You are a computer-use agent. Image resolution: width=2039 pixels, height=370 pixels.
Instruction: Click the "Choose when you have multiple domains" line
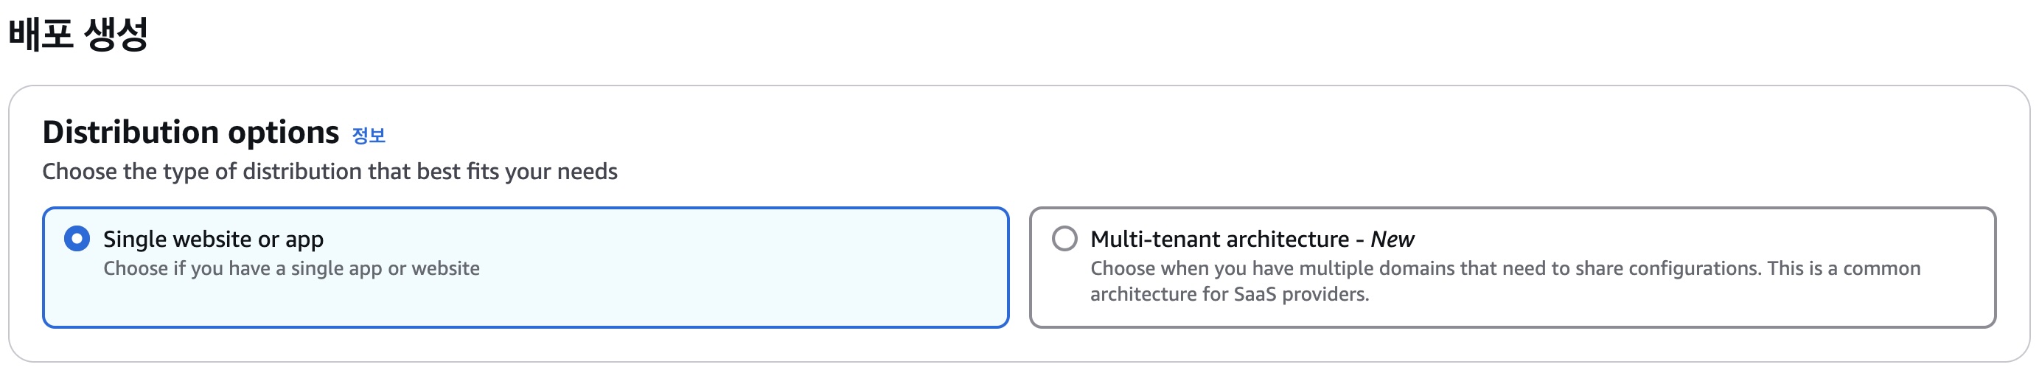(x=1504, y=269)
